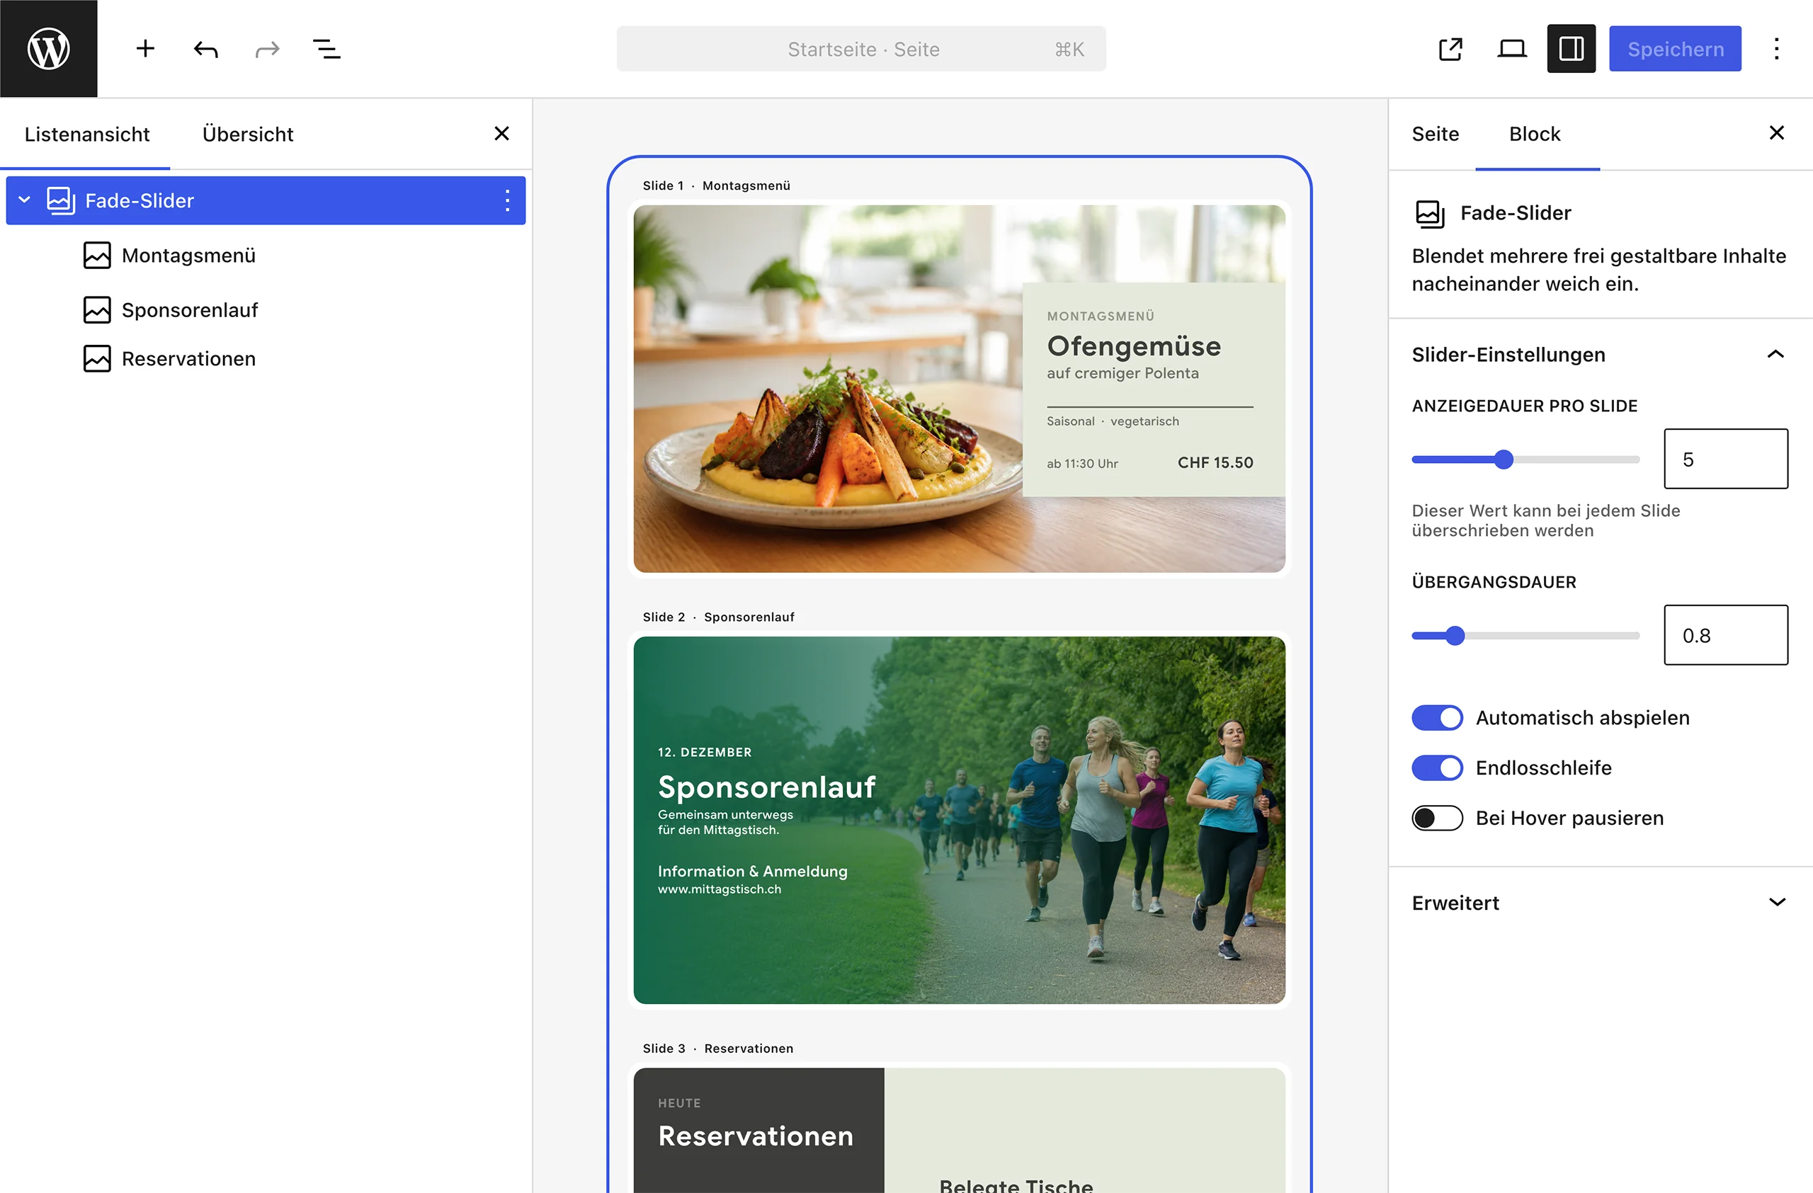Open the editor options kebab menu
The image size is (1813, 1193).
[1776, 49]
